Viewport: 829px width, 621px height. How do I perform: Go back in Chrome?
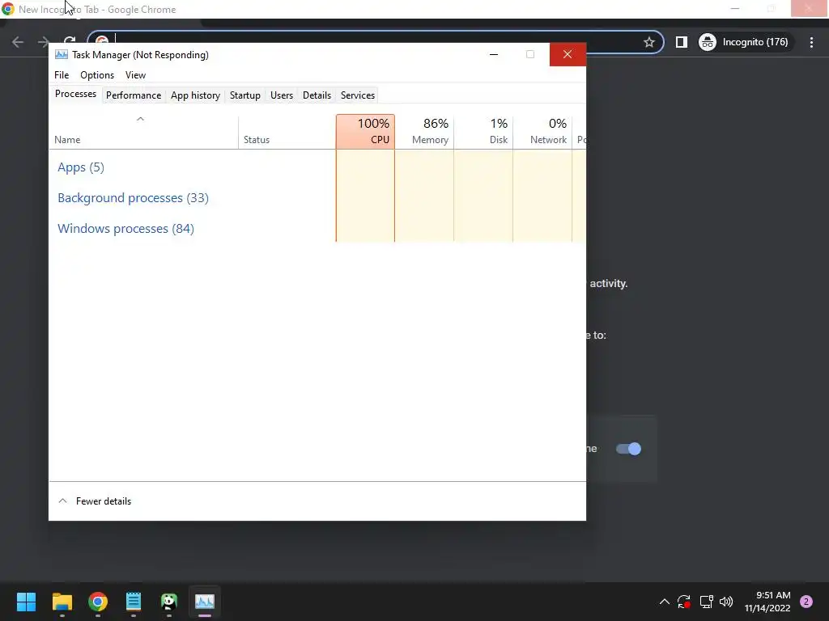pos(18,42)
